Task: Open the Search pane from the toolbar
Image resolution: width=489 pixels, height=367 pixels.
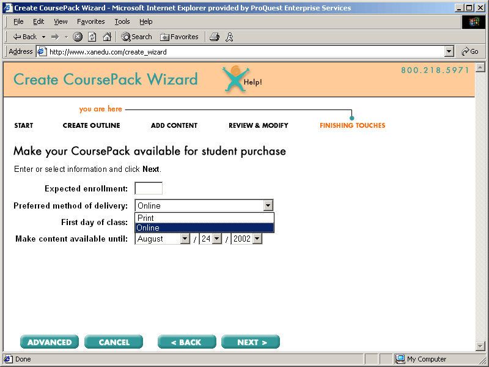Action: (x=136, y=37)
